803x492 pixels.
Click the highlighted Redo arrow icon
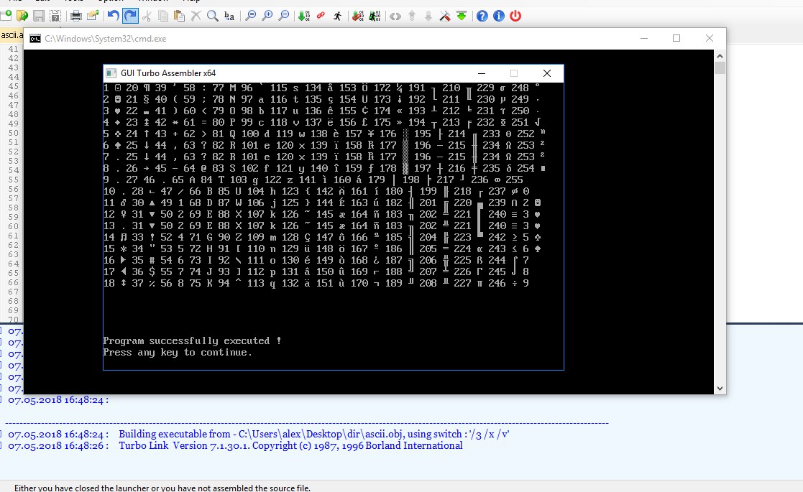130,16
